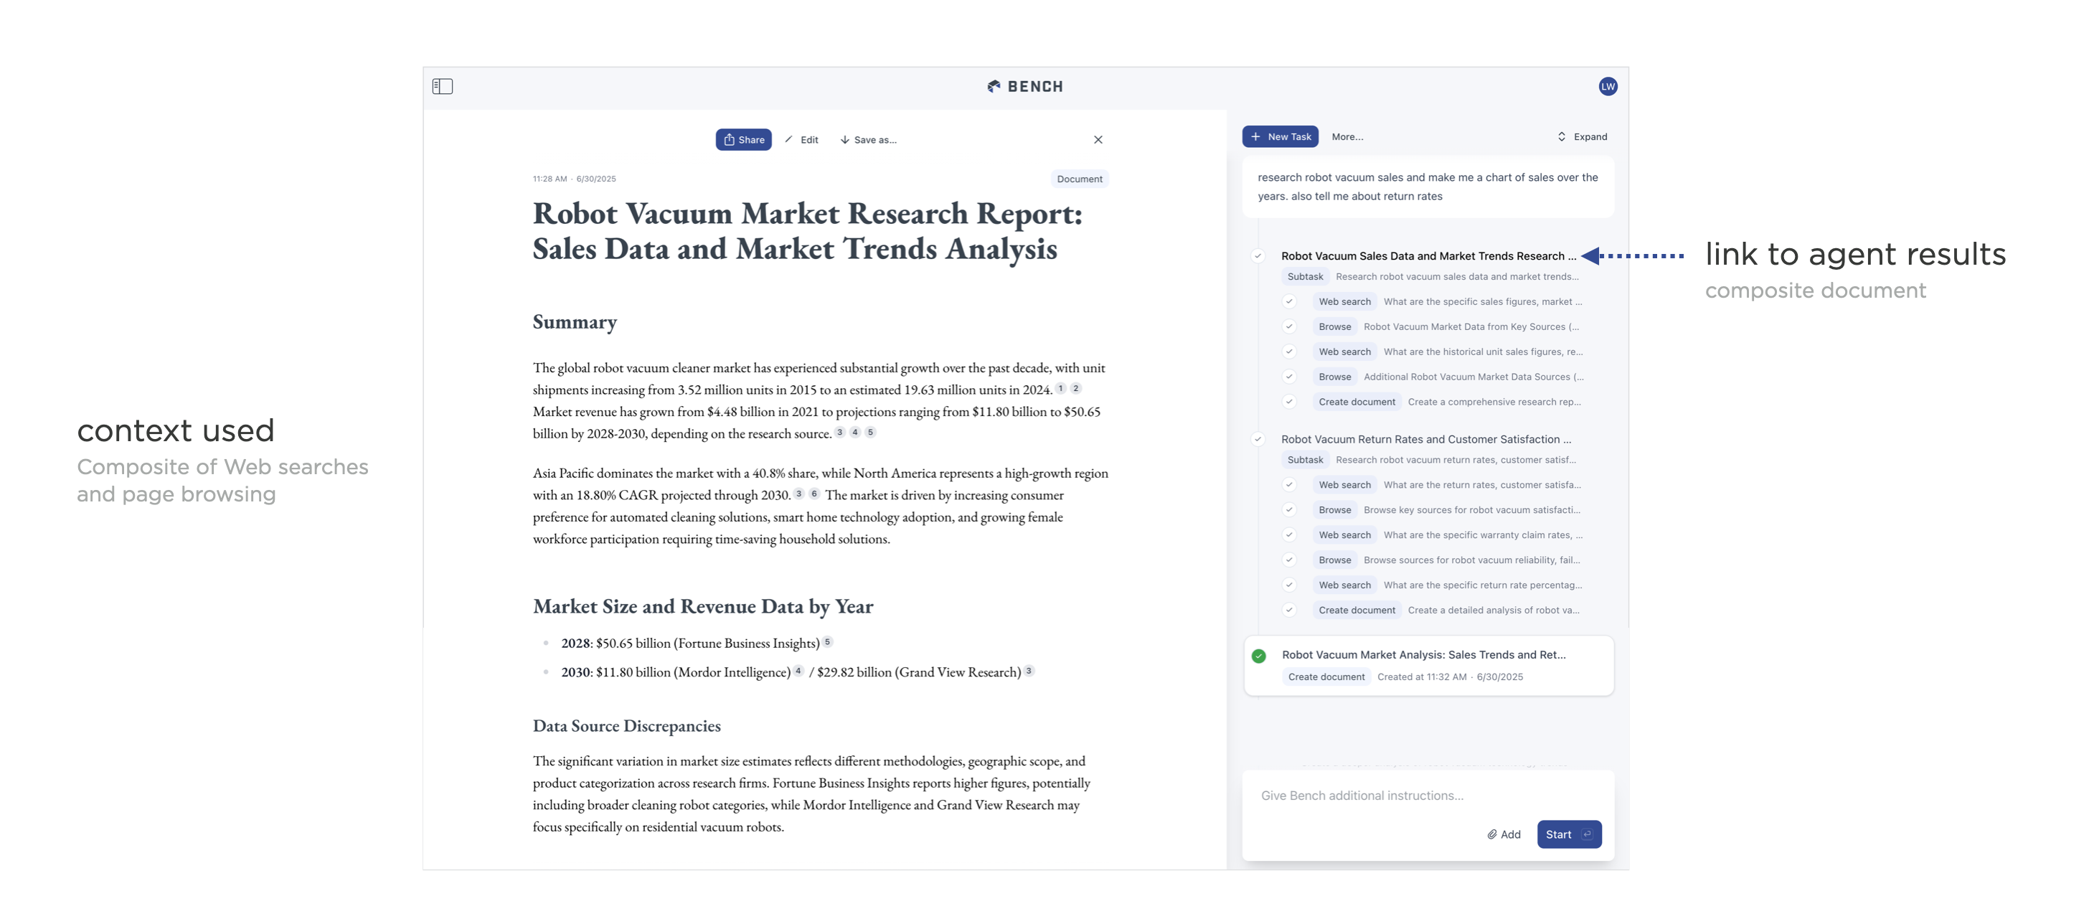
Task: Click 'Data Source Discrepancies' heading
Action: (626, 726)
